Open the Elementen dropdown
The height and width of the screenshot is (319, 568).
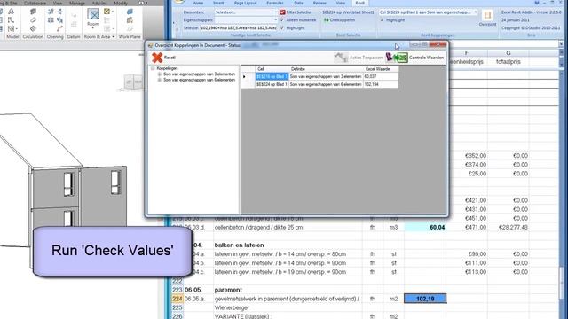(275, 12)
